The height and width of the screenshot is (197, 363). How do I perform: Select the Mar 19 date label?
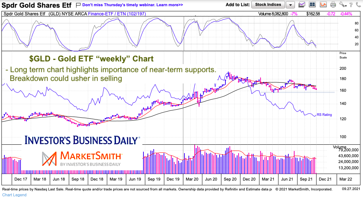[x=116, y=179]
